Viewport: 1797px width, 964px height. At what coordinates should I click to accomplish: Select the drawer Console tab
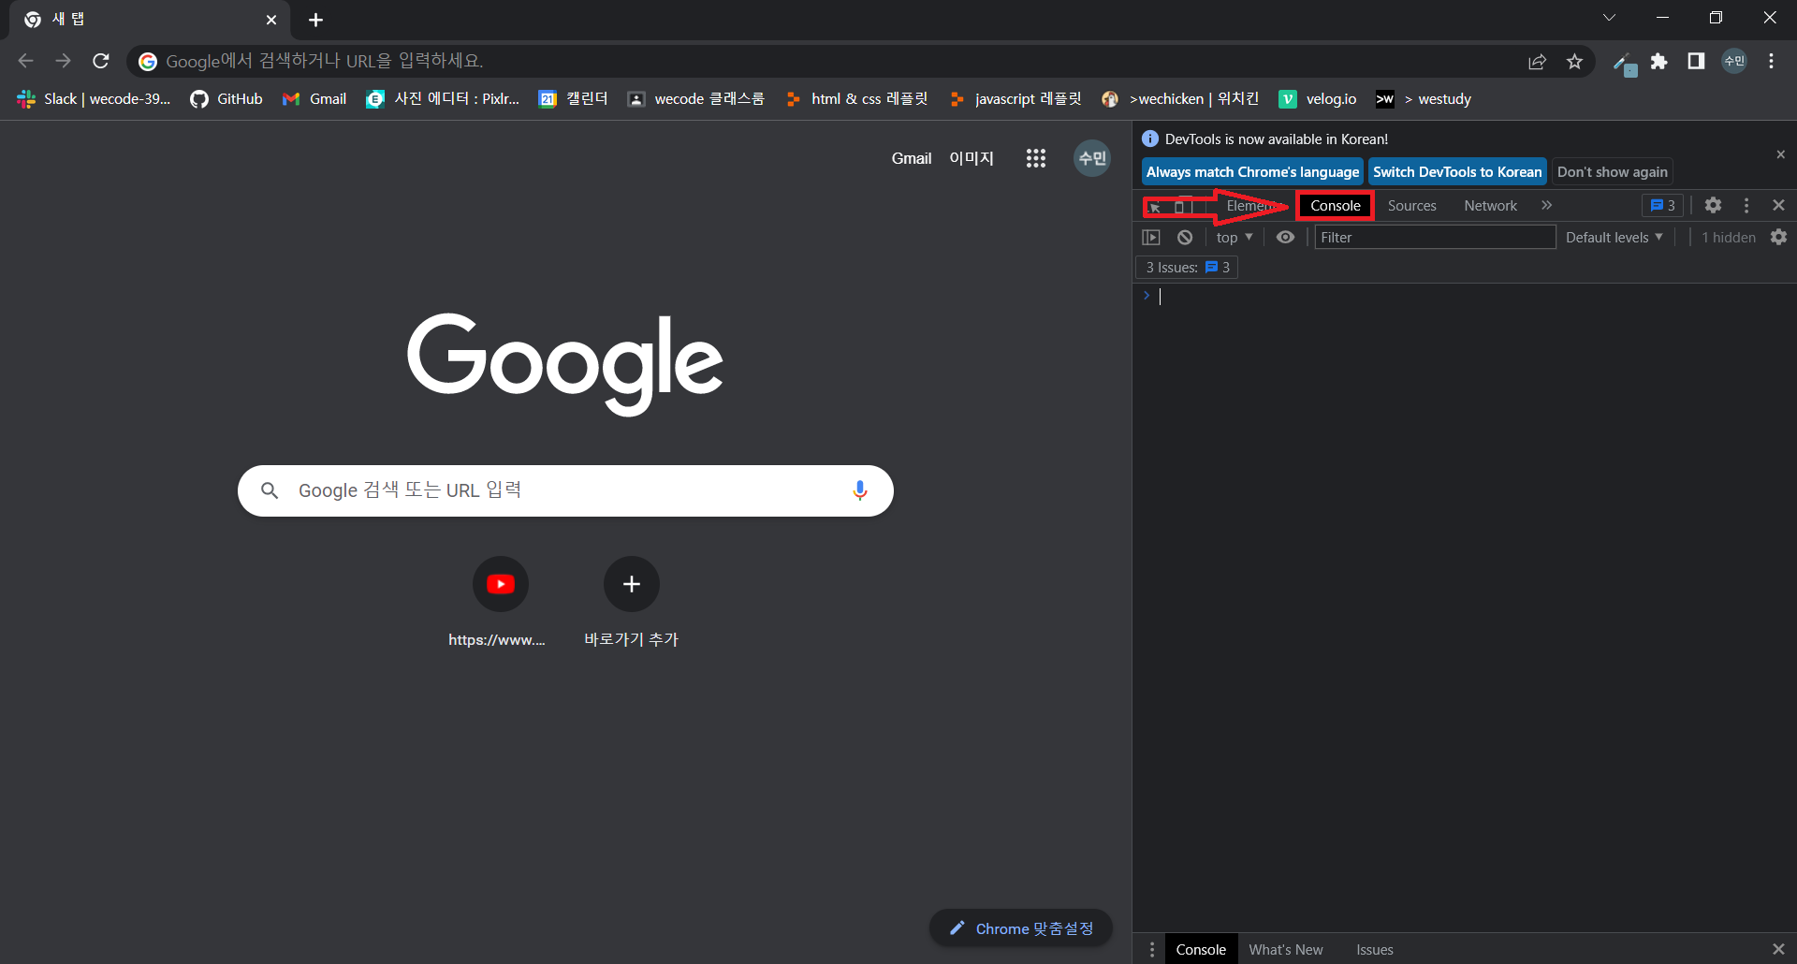(x=1201, y=949)
